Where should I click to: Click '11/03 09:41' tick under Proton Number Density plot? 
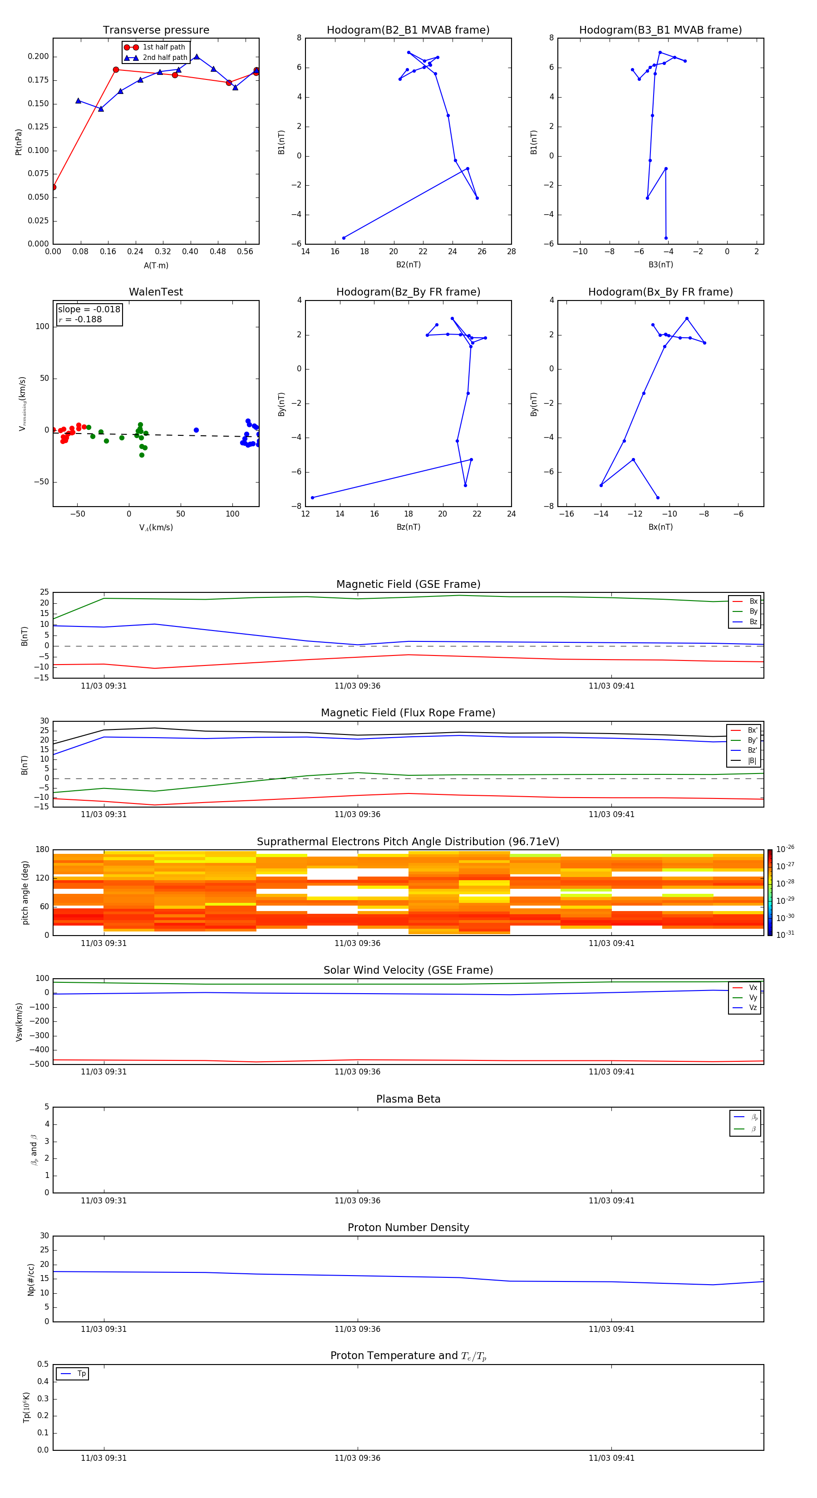611,1329
